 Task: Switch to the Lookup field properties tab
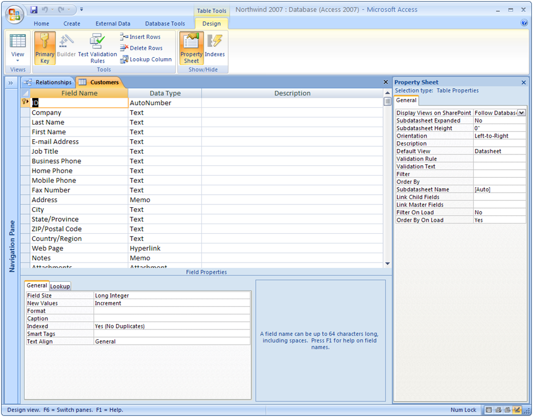coord(60,286)
